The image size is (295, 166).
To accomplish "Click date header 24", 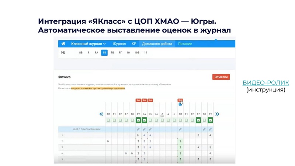I will (144, 114).
